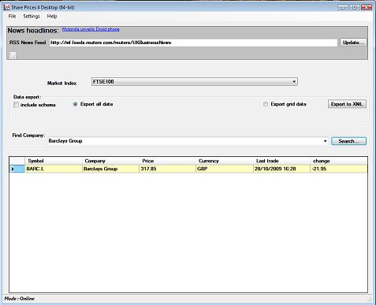Image resolution: width=376 pixels, height=305 pixels.
Task: Select the Export grid data radio button
Action: (x=266, y=104)
